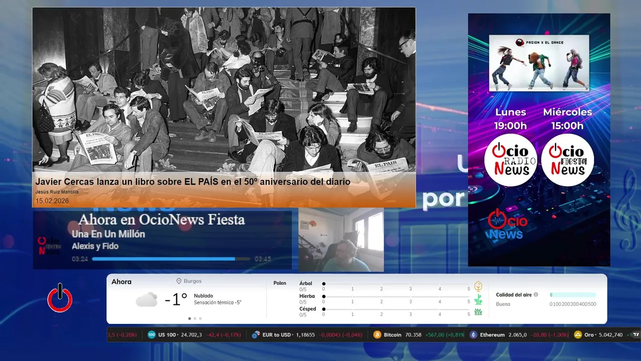
Task: Click the cloudy weather icon
Action: 147,300
